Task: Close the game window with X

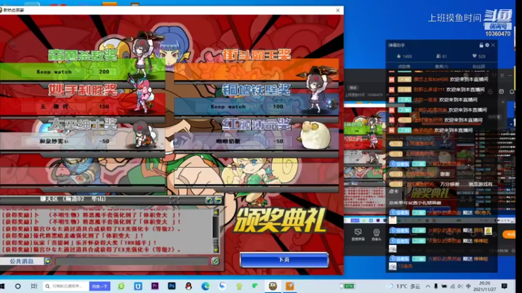Action: (x=337, y=10)
